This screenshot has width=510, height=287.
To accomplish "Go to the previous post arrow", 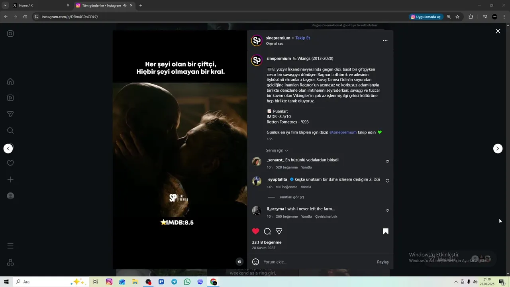I will tap(8, 148).
